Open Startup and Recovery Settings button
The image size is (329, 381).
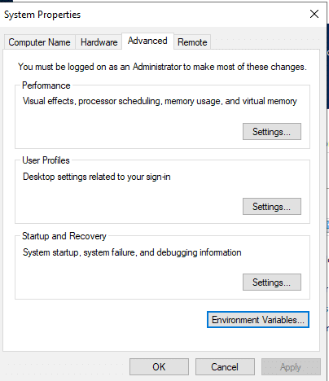click(x=272, y=282)
